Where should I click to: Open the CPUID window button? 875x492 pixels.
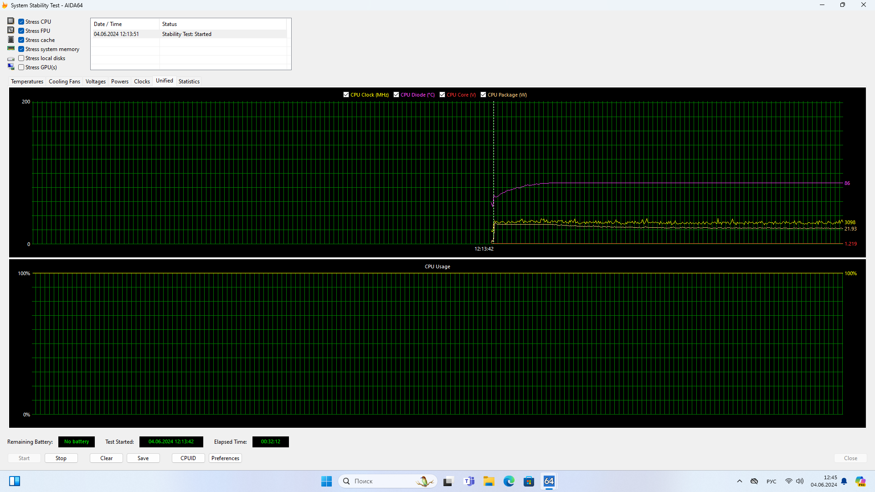(188, 458)
